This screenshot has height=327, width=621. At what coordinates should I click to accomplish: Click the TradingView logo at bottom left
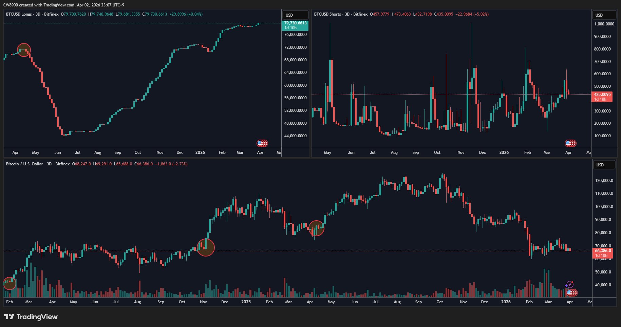pyautogui.click(x=31, y=317)
